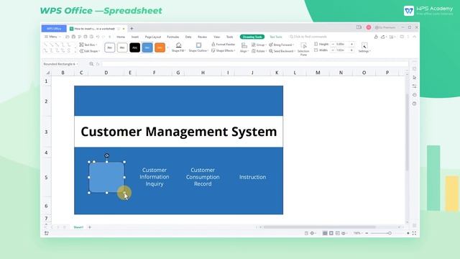Viewport: 460px width, 259px height.
Task: Click the Shape Fill bucket icon
Action: click(178, 45)
